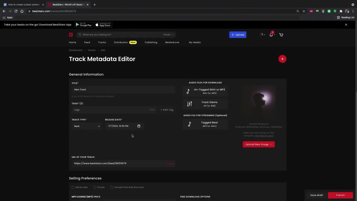The width and height of the screenshot is (357, 201).
Task: Click the Tagged Beat music note icon
Action: point(190,124)
